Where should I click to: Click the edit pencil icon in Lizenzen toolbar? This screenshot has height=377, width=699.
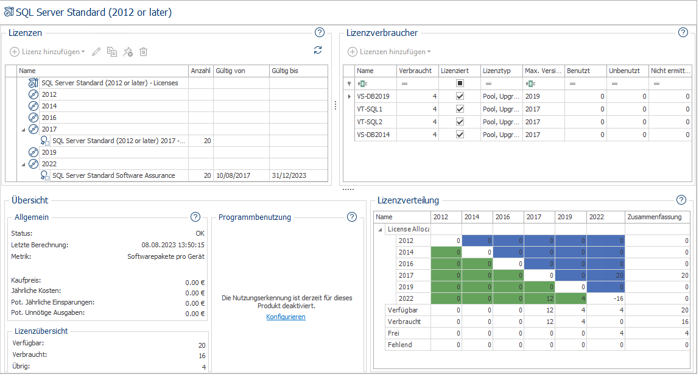pyautogui.click(x=96, y=52)
